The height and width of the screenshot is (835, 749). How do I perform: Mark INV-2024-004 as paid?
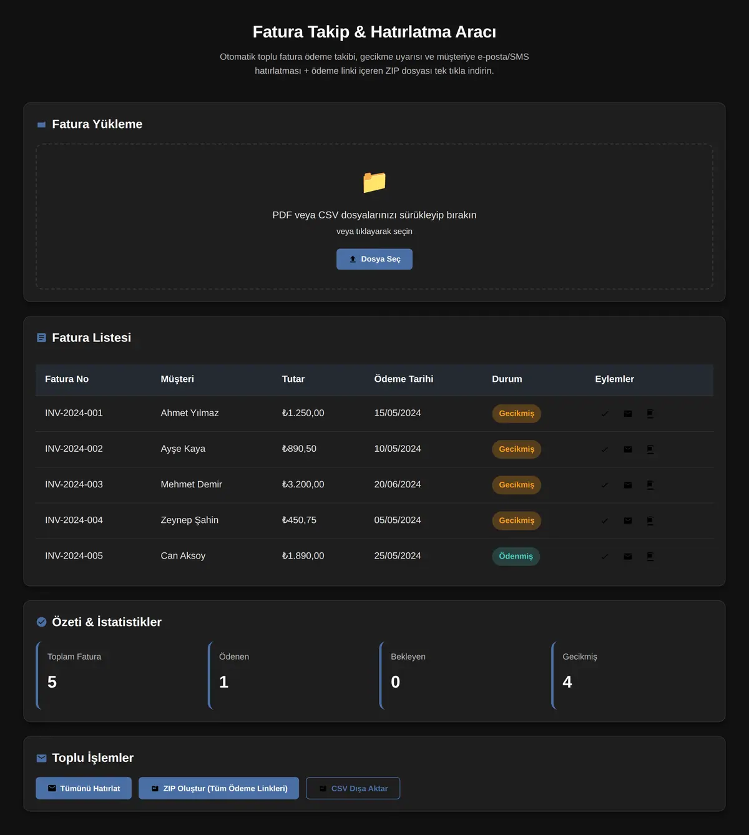(x=605, y=520)
